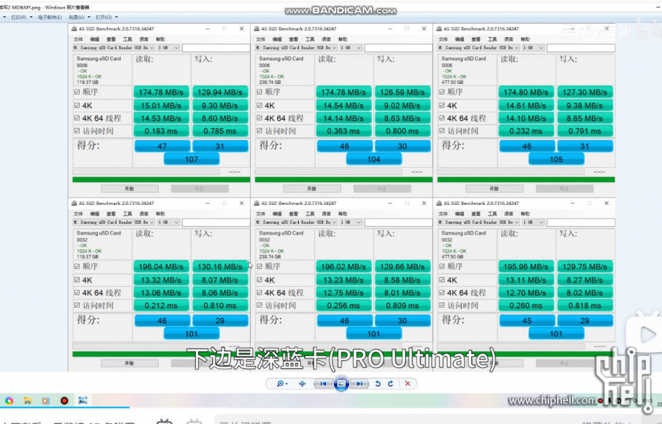Toggle 4K checkbox in the 13.32 MB/s row

click(77, 279)
